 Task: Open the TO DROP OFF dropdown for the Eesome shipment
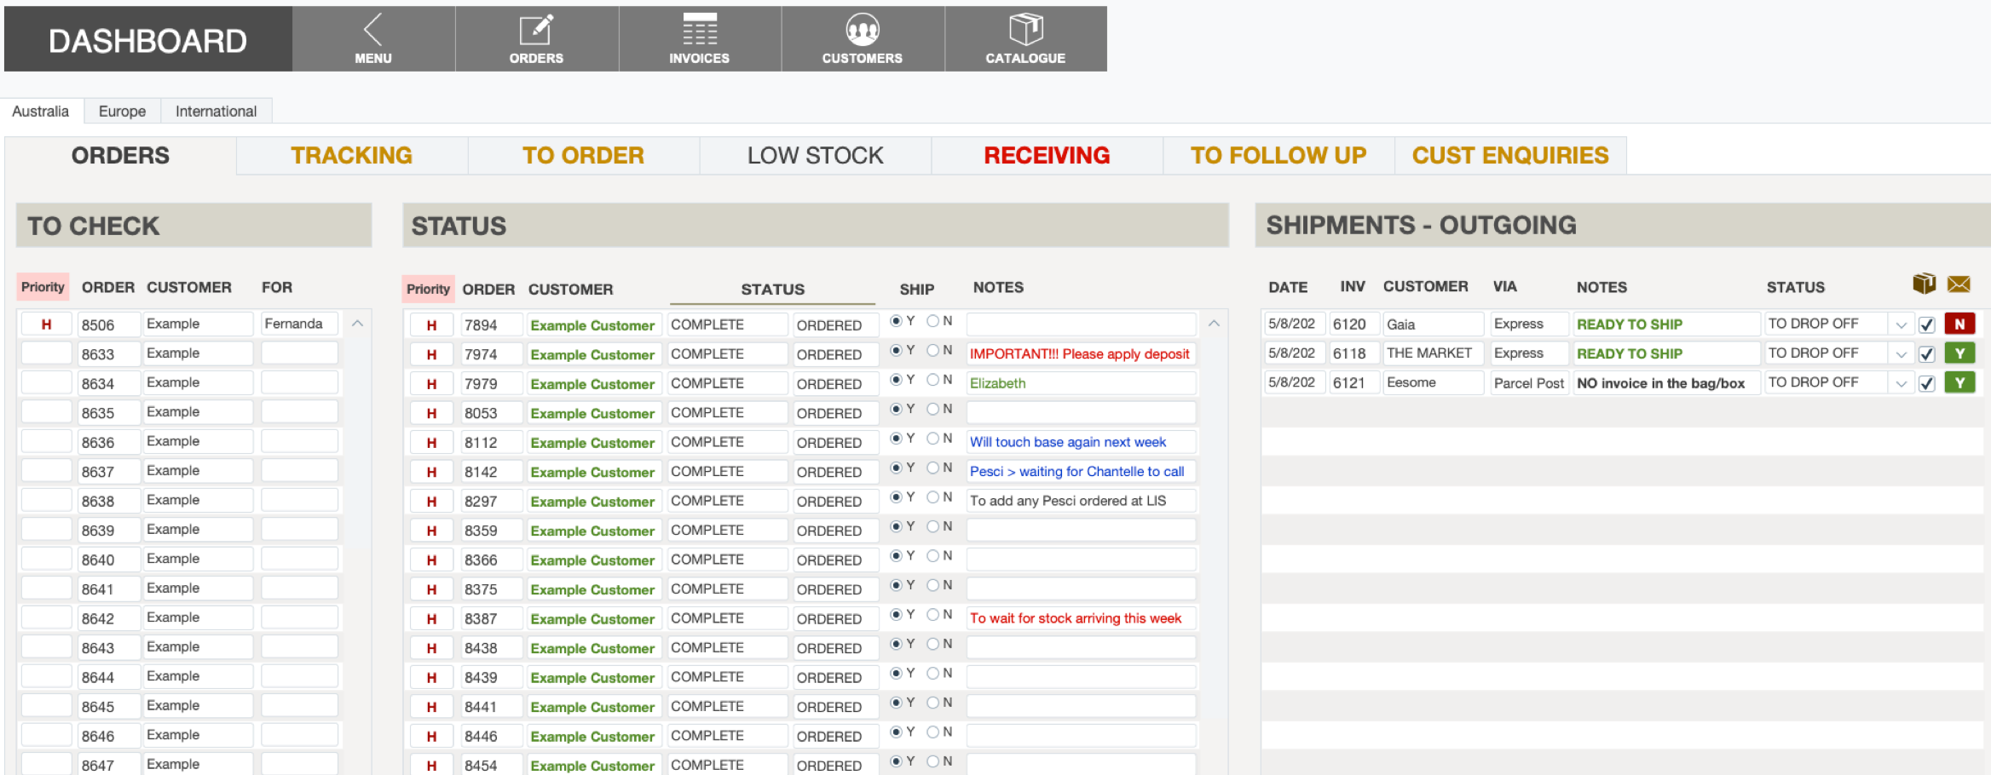point(1902,382)
